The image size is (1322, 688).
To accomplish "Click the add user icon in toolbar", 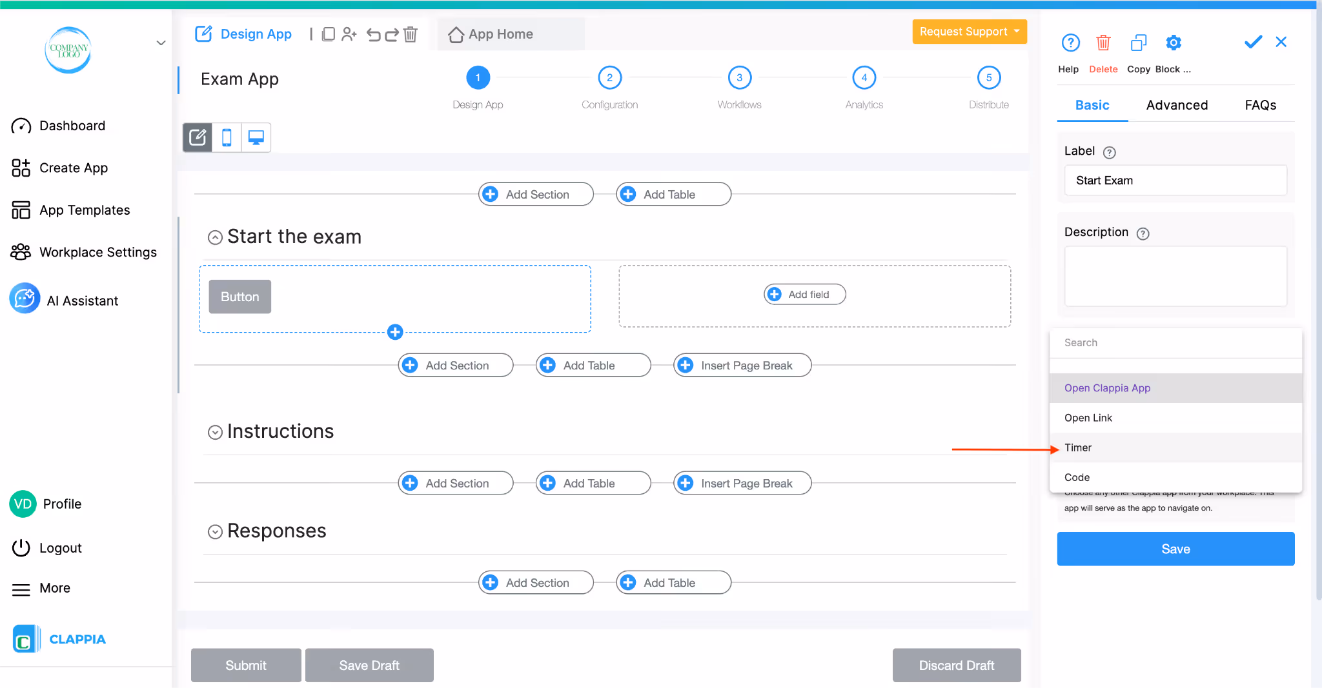I will coord(349,34).
